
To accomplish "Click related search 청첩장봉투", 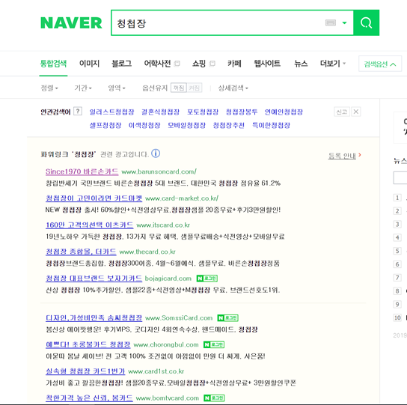I will pos(242,112).
